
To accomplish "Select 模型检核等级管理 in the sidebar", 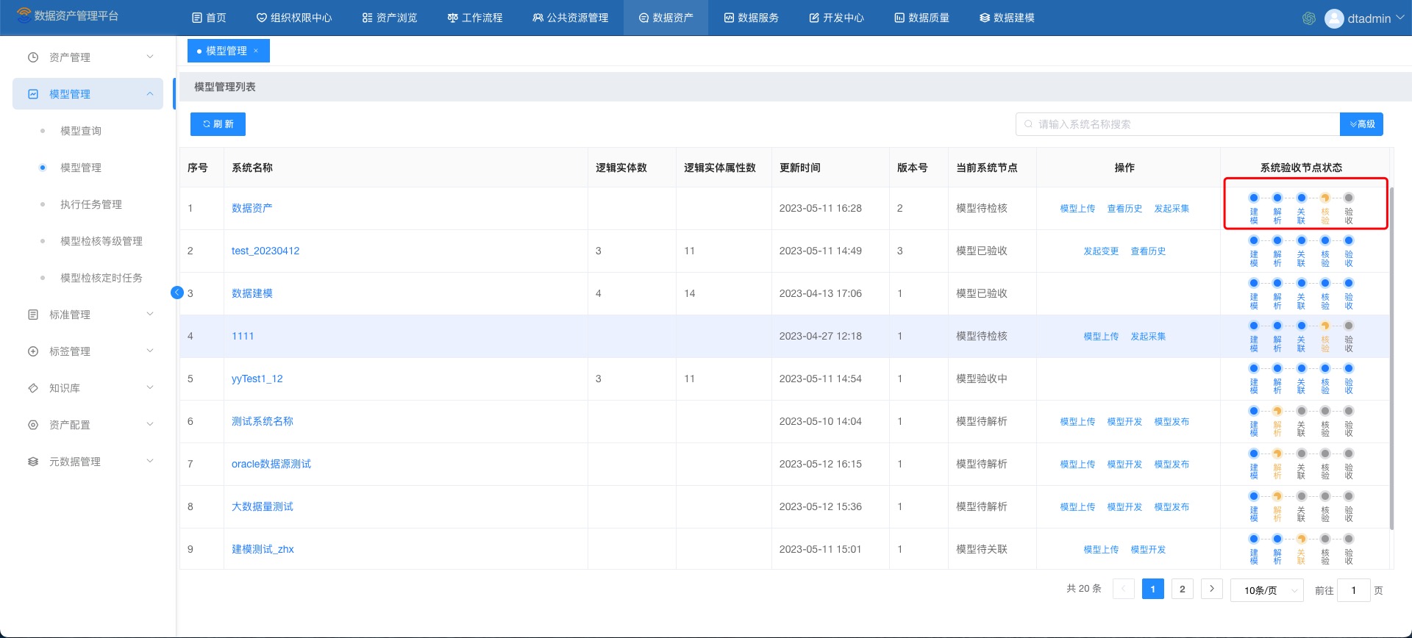I will point(101,241).
